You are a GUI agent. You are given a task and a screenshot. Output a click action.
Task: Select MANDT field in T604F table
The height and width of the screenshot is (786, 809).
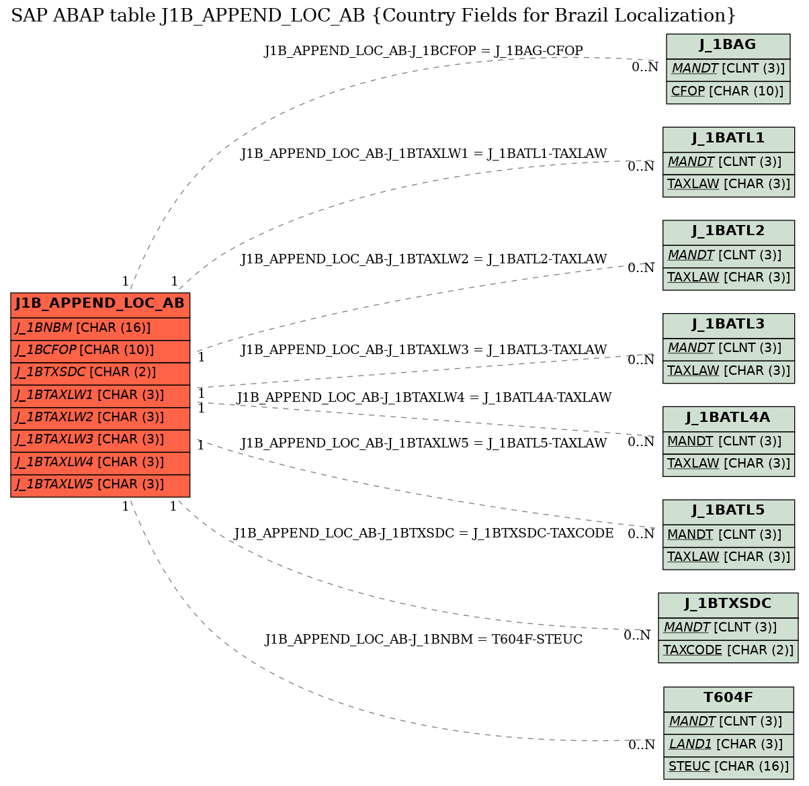[728, 722]
